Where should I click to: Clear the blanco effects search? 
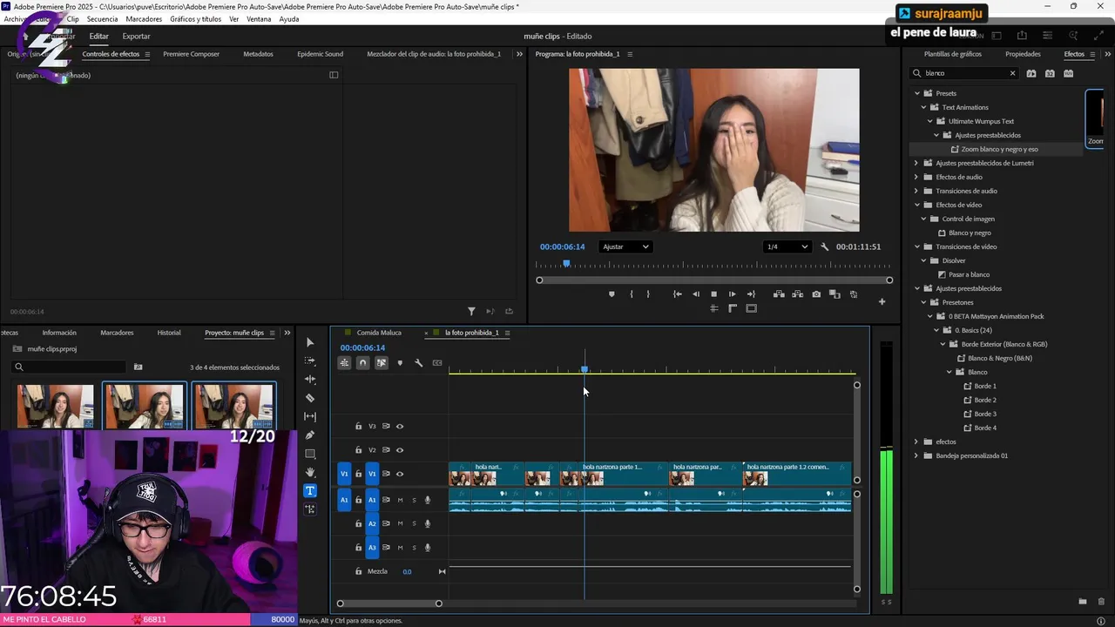(x=1012, y=73)
